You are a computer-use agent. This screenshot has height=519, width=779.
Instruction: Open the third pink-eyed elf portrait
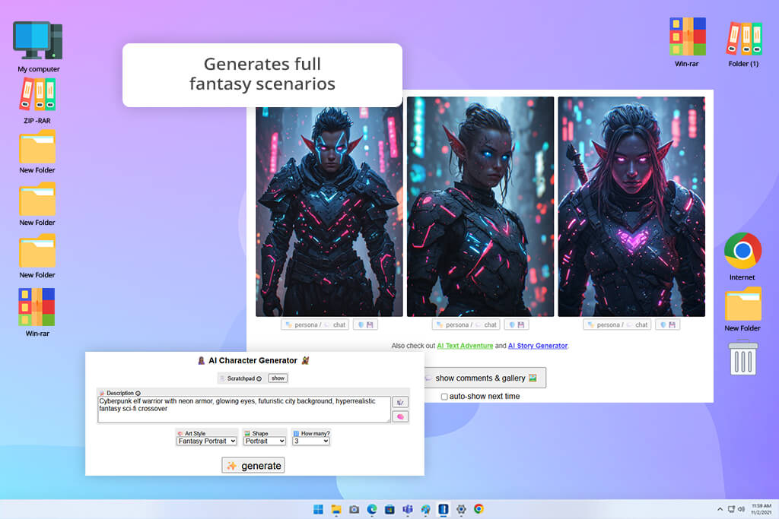(631, 207)
